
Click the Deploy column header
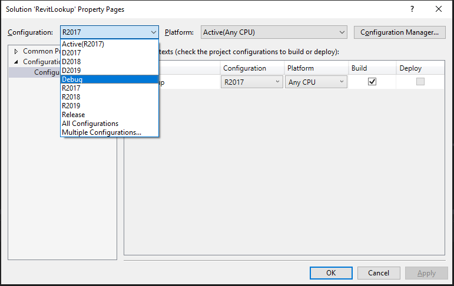coord(420,68)
